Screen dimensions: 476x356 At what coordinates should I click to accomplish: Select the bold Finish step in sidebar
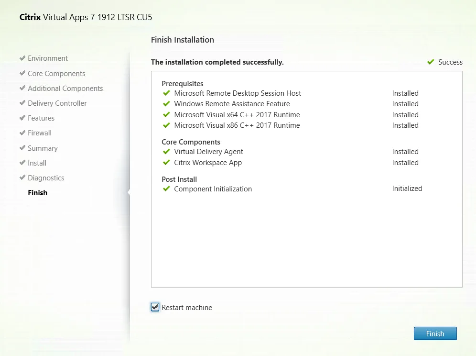coord(38,193)
